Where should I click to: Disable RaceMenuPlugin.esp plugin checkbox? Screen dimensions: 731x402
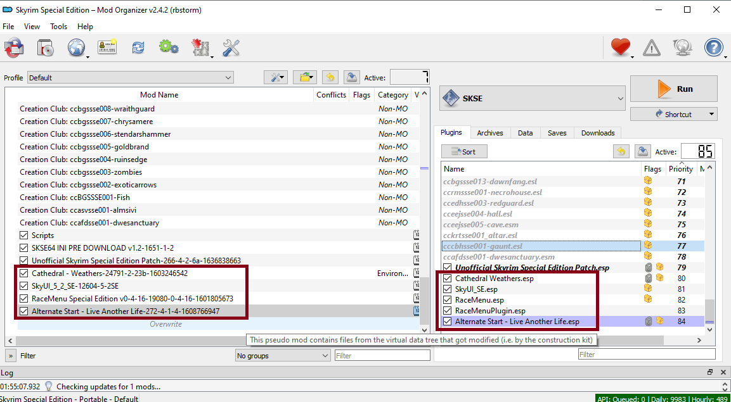click(448, 311)
